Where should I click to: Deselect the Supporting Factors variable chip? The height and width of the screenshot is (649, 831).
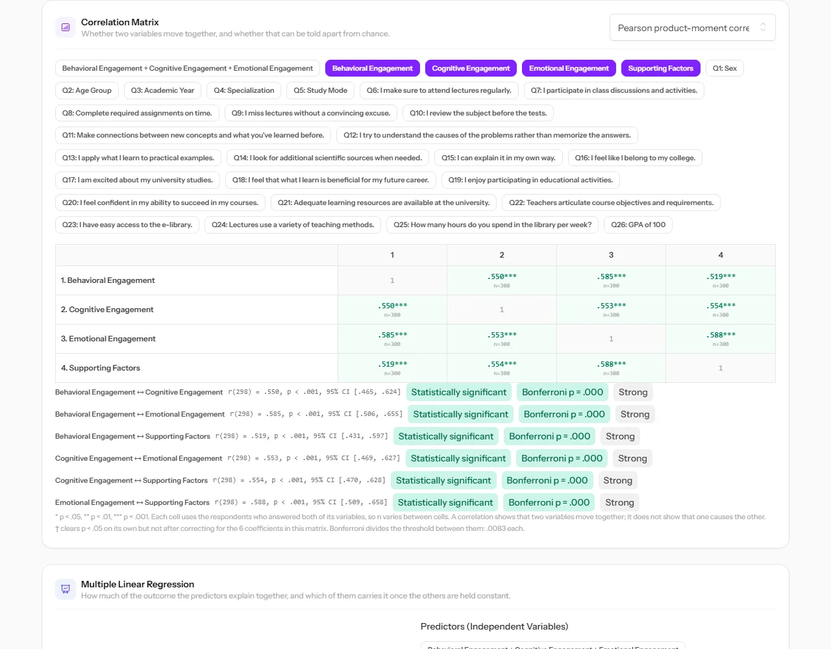[660, 68]
